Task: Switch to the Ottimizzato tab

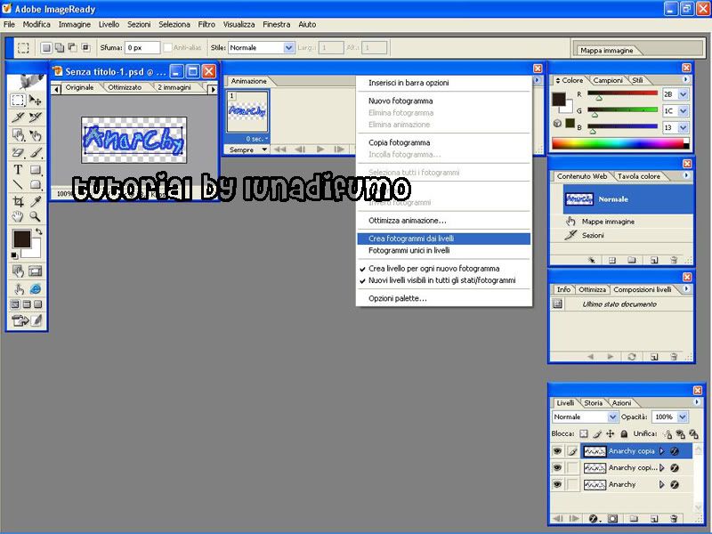Action: click(x=125, y=87)
